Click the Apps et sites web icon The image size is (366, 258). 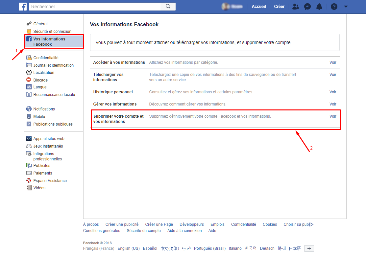tap(29, 139)
